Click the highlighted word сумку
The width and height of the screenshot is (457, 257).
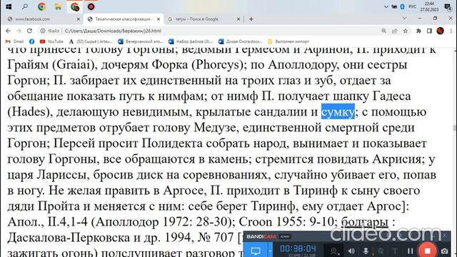coord(338,112)
